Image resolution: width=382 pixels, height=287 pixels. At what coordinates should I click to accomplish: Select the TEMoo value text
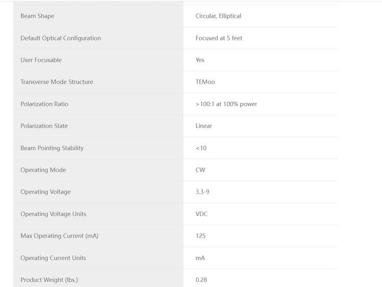[x=206, y=82]
